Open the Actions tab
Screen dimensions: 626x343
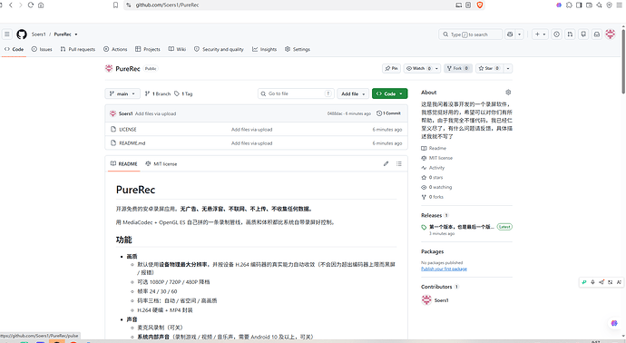tap(115, 50)
